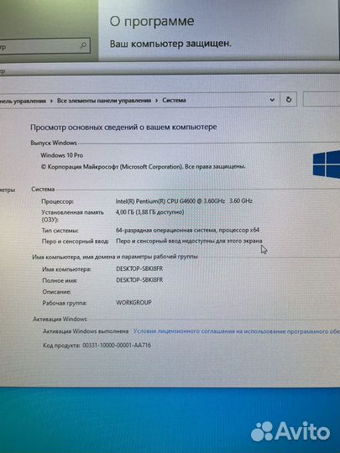
Task: Click 'Ваш компьютер защищен.' text in Settings
Action: pyautogui.click(x=170, y=44)
